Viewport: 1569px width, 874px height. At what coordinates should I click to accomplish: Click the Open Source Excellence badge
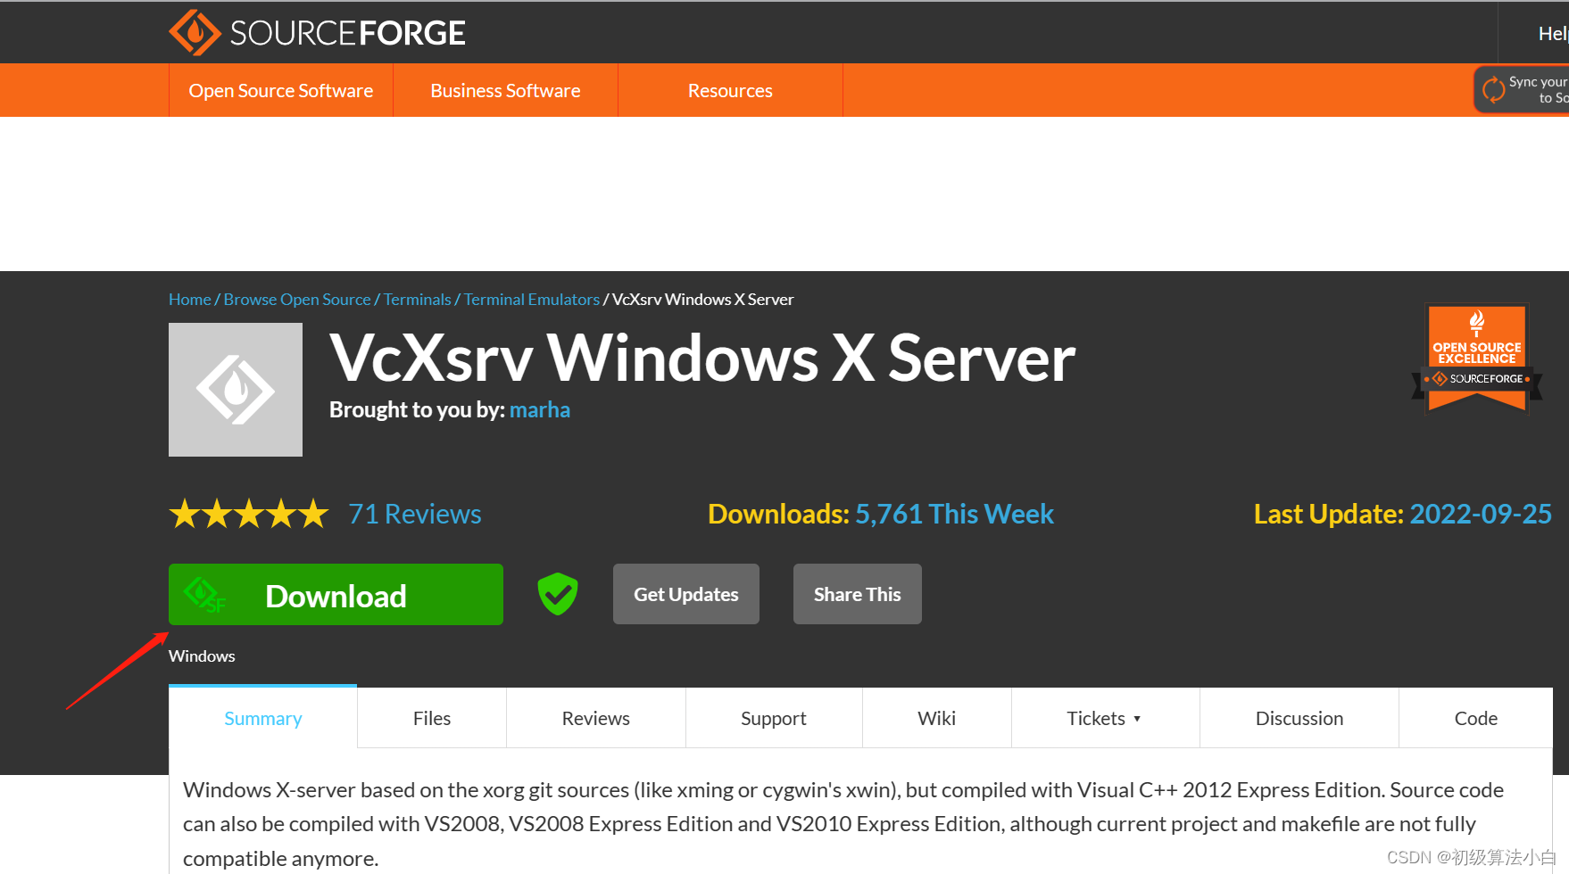[x=1476, y=357]
